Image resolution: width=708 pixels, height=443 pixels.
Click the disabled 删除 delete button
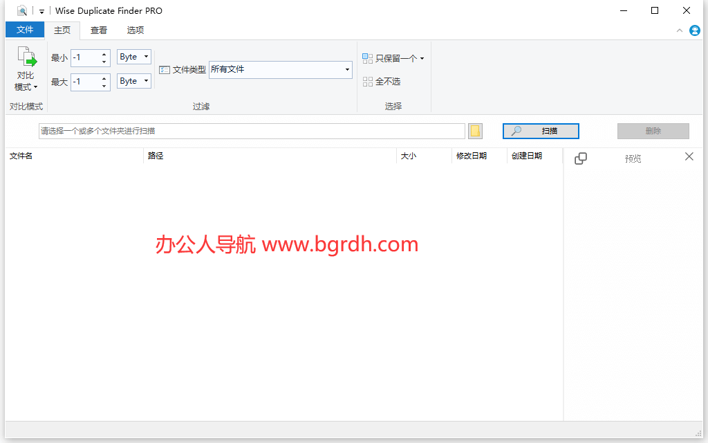[653, 131]
